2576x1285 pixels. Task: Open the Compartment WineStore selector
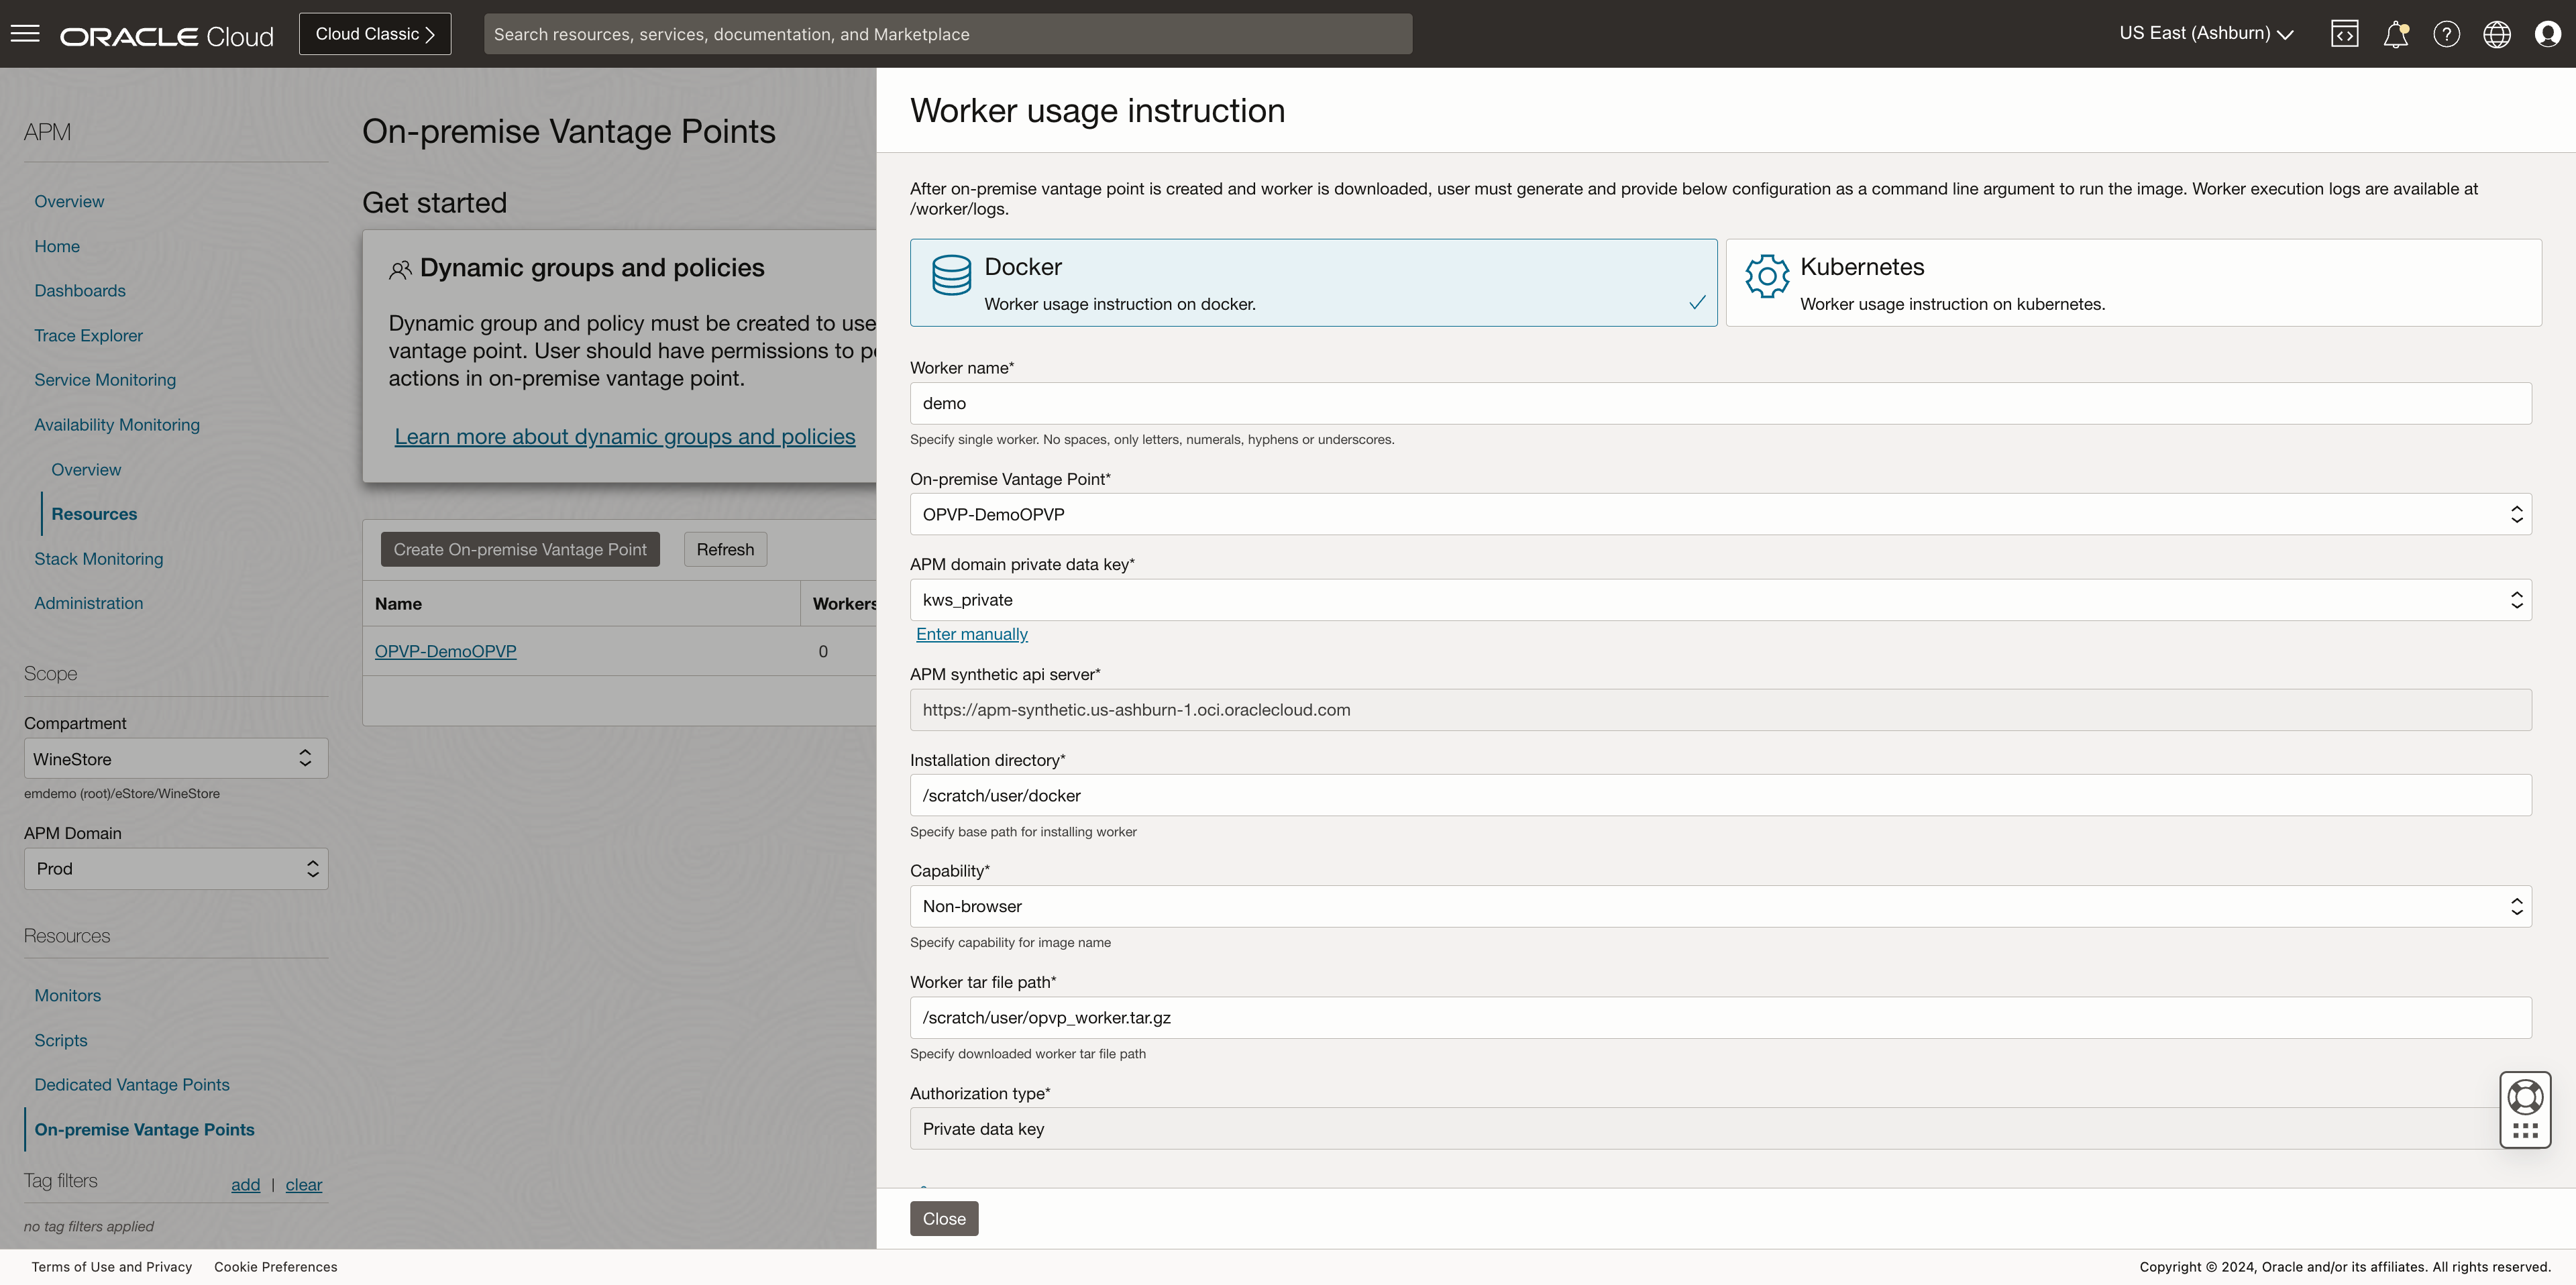pos(175,759)
